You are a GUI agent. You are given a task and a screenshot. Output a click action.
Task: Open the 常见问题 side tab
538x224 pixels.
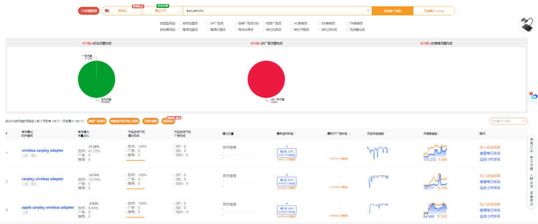532,163
